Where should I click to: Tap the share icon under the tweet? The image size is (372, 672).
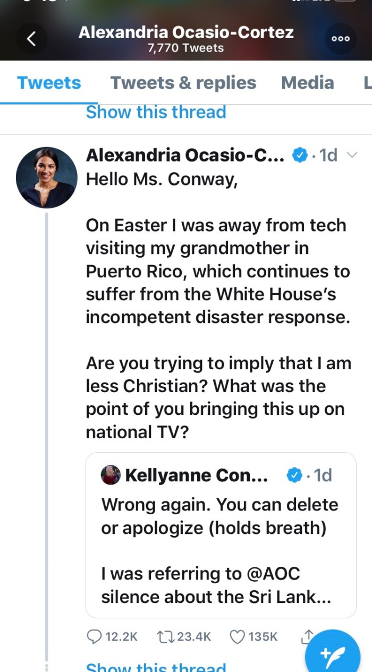[x=308, y=635]
